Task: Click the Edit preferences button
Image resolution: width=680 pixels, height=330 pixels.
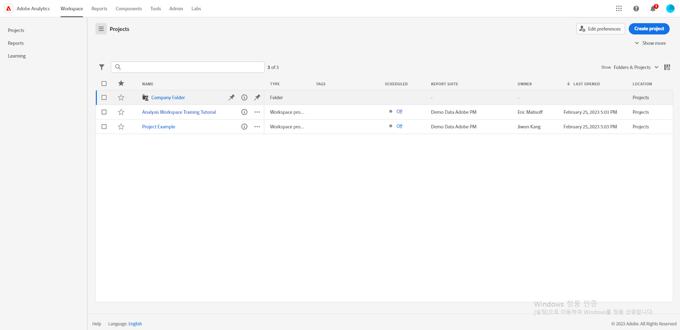Action: [x=601, y=29]
